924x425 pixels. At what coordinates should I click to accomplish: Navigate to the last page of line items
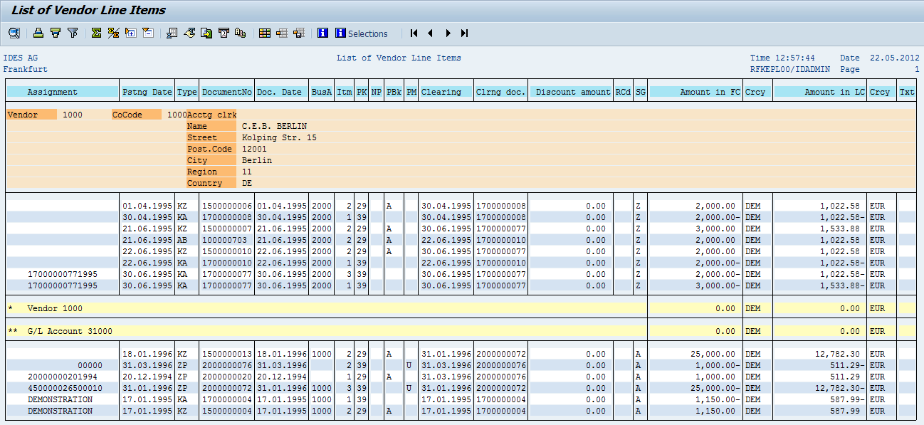click(465, 33)
